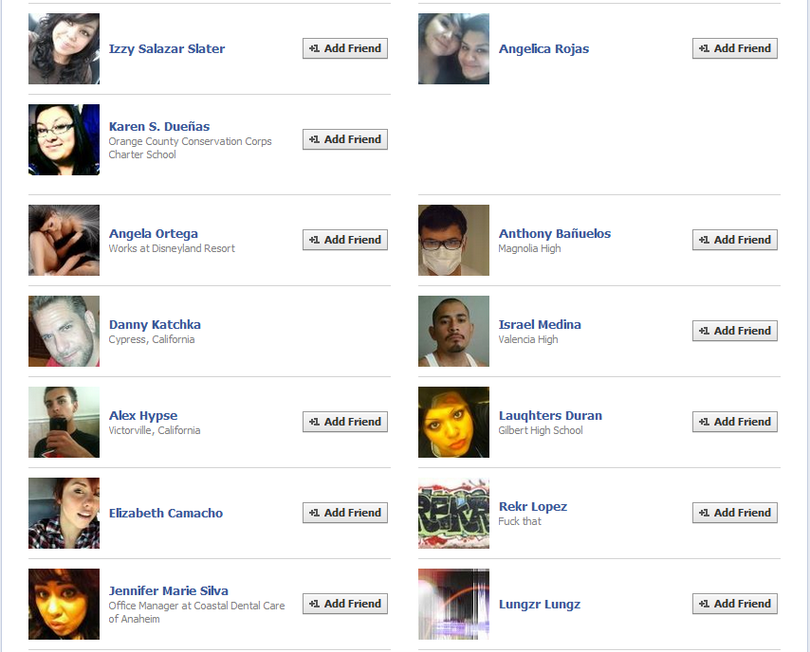This screenshot has width=810, height=652.
Task: Click Add Friend for Angela Ortega
Action: click(345, 240)
